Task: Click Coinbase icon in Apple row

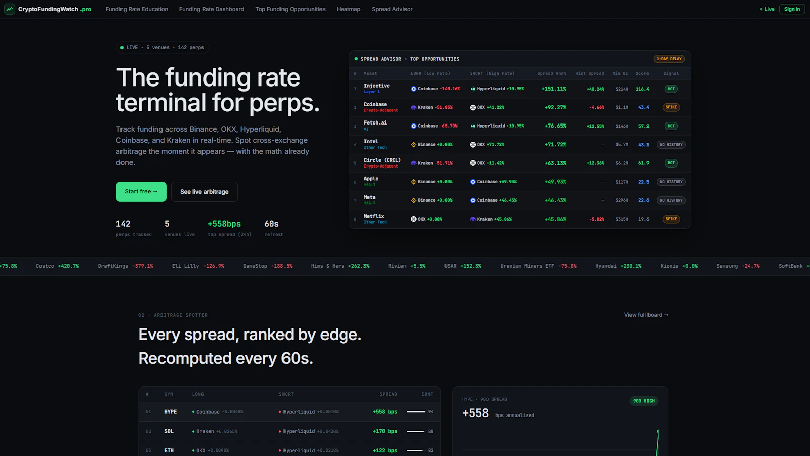Action: pos(473,182)
